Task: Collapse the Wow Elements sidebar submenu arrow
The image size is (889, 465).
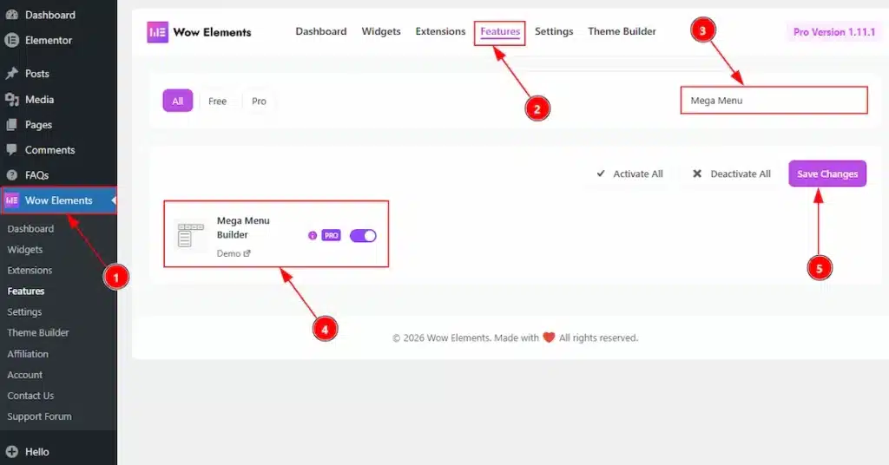Action: tap(114, 200)
